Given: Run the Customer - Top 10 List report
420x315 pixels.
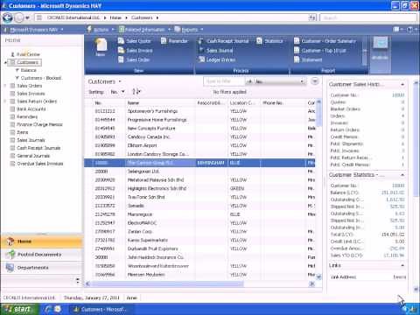Looking at the screenshot, I should tap(320, 51).
